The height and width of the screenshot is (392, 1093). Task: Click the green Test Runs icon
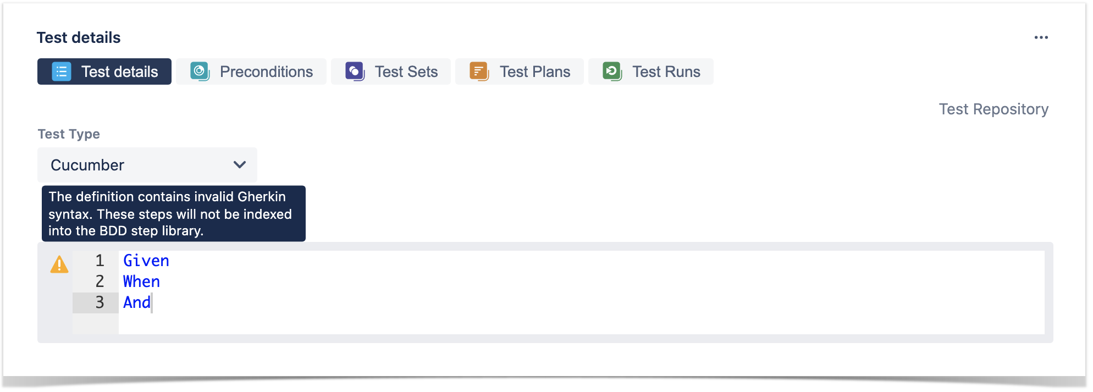[612, 71]
